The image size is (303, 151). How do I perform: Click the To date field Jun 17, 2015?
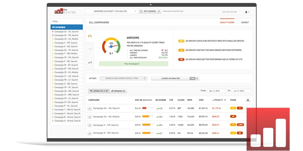[241, 91]
